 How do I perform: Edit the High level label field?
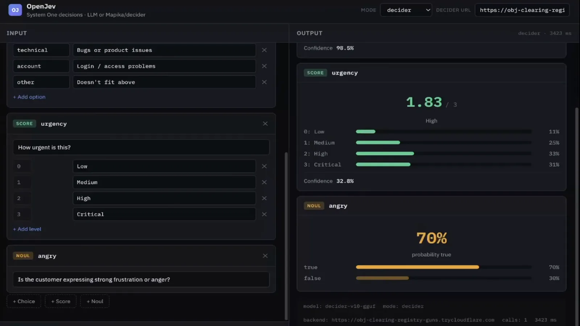tap(164, 198)
